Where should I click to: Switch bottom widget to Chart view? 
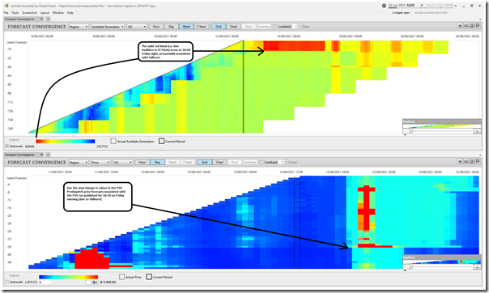point(219,162)
